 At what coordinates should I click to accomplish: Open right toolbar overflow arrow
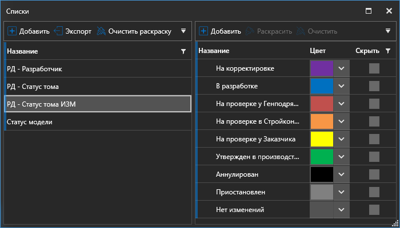coord(388,31)
